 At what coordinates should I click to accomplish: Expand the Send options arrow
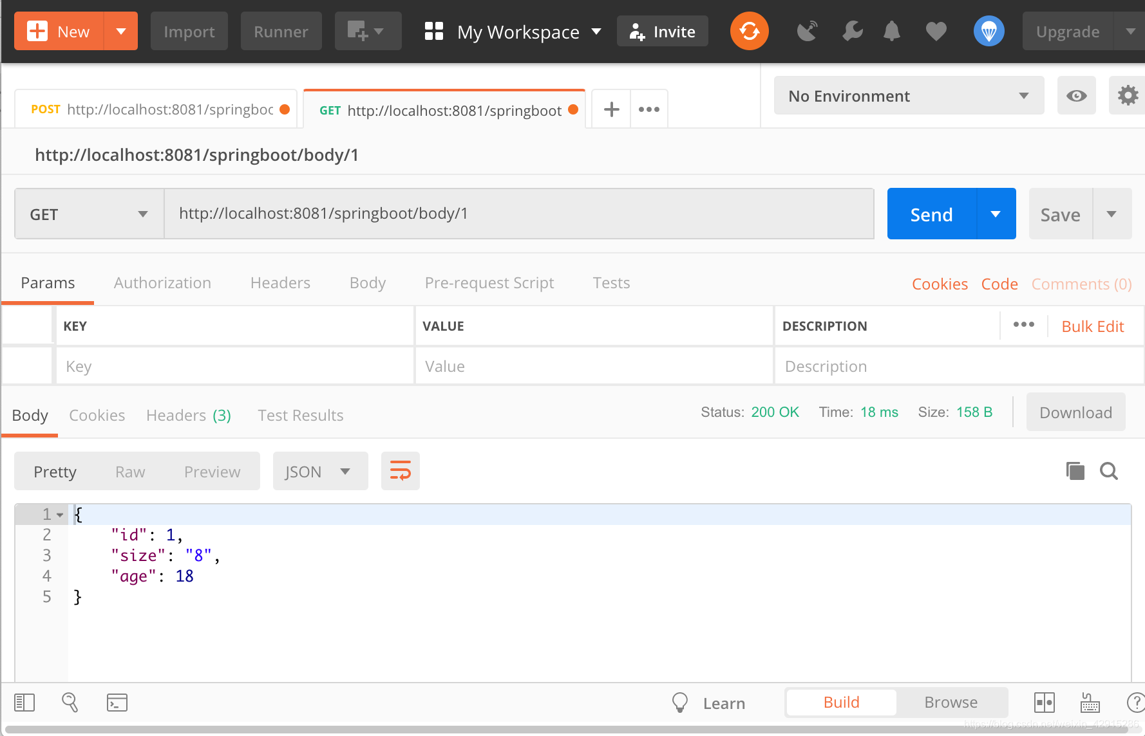(996, 214)
